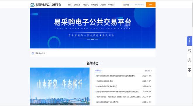Select the rightmost banner carousel indicator
This screenshot has width=193, height=106.
click(96, 40)
